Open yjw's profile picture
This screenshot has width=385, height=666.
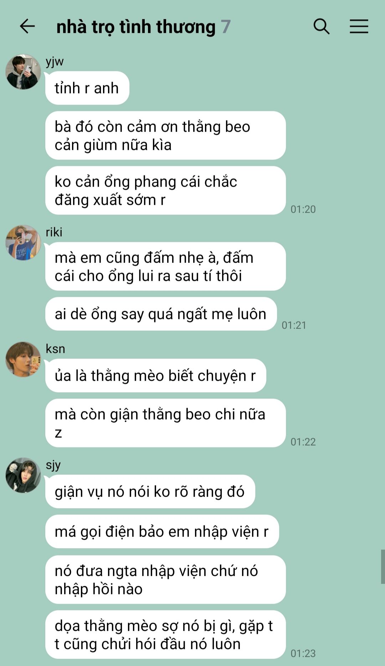[x=23, y=72]
